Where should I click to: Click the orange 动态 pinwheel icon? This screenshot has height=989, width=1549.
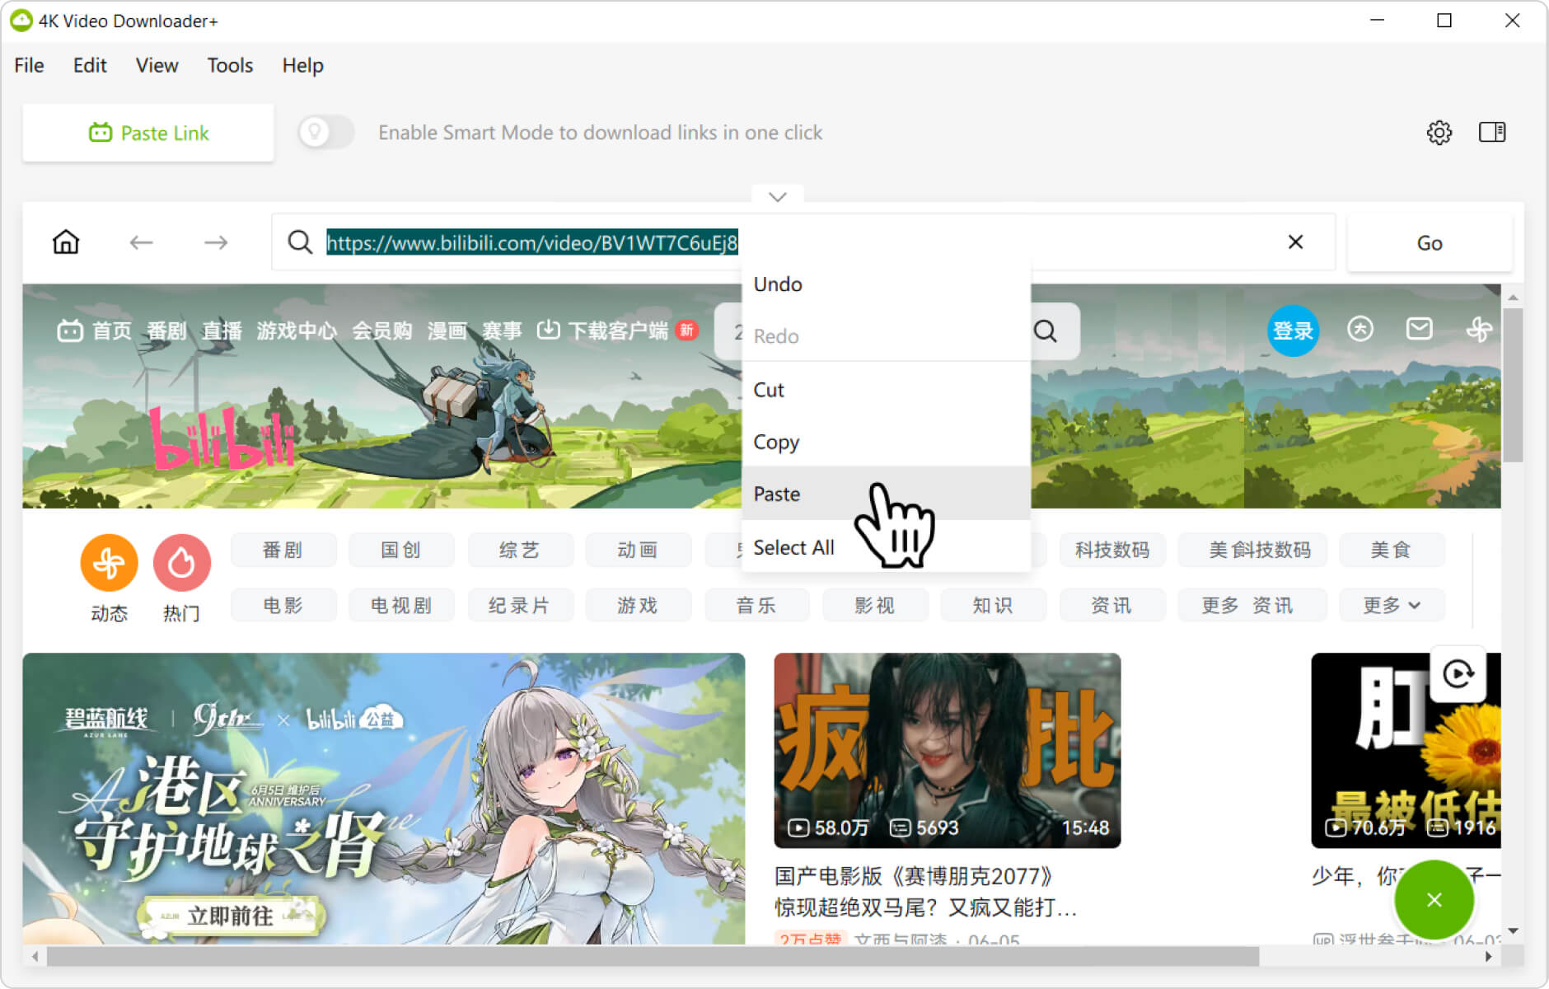point(109,563)
